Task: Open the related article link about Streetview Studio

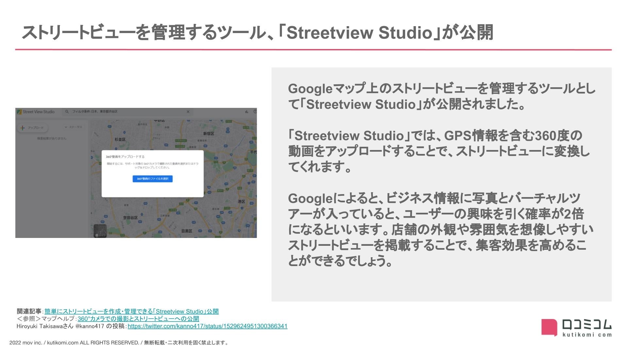Action: (131, 311)
